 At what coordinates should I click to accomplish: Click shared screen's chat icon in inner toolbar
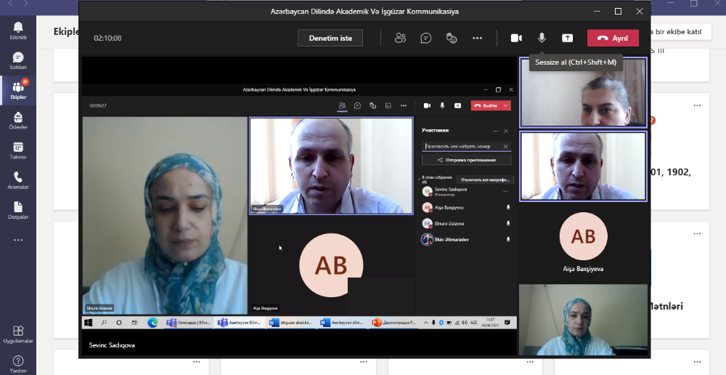coord(357,105)
